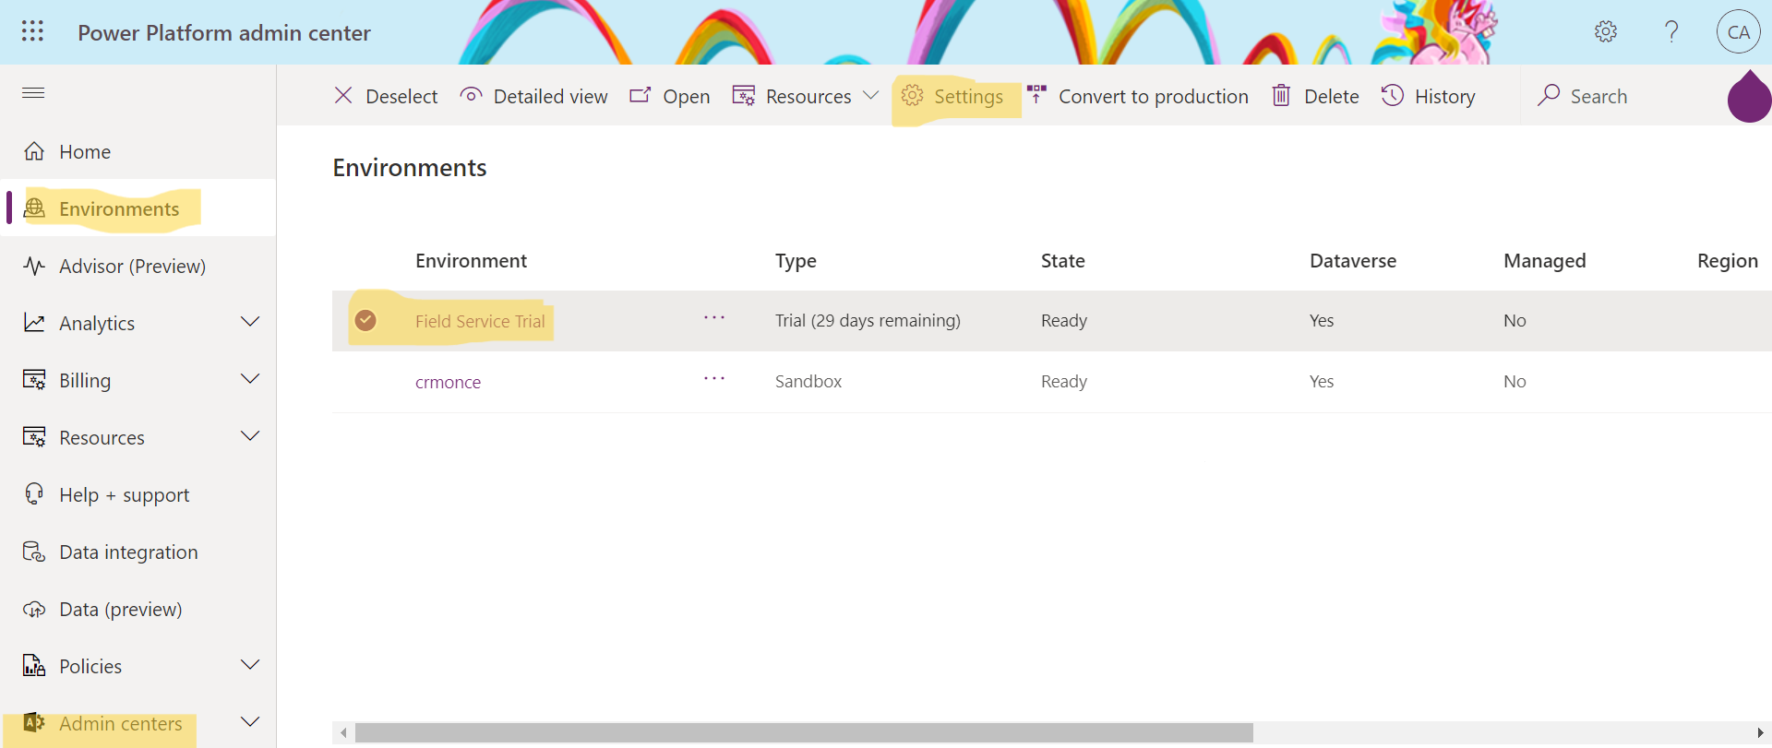Open Advisor (Preview) page

pos(132,267)
